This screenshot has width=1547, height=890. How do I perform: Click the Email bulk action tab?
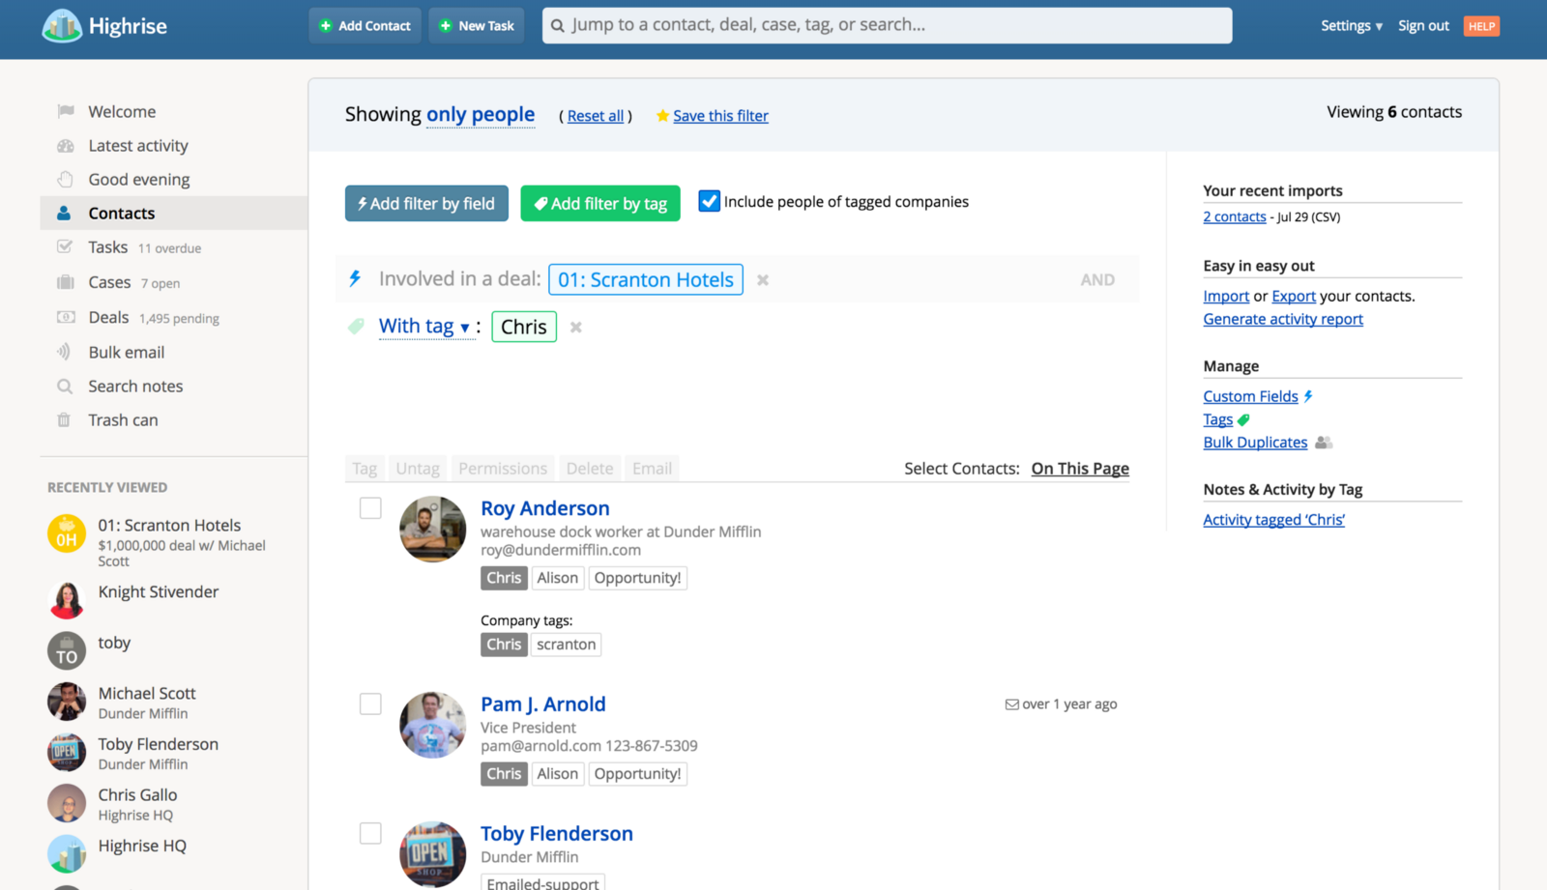pyautogui.click(x=652, y=469)
